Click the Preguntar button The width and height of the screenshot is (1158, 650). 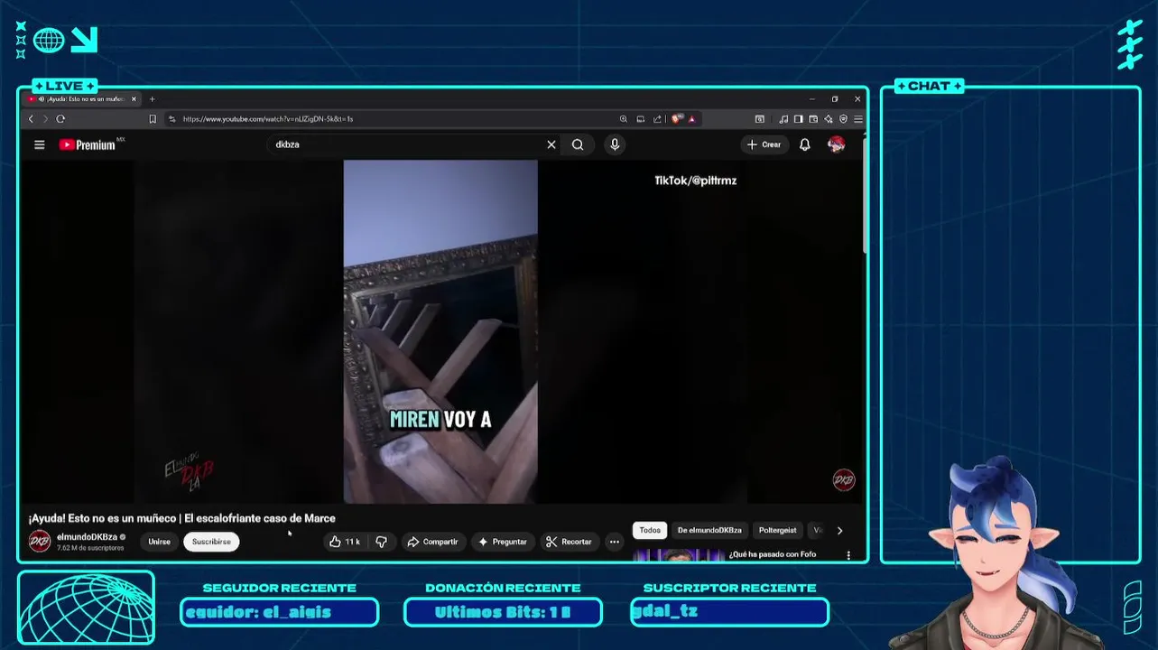[x=503, y=542]
